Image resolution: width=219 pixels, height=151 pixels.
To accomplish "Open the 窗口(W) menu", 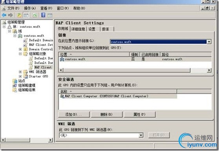I will [63, 8].
